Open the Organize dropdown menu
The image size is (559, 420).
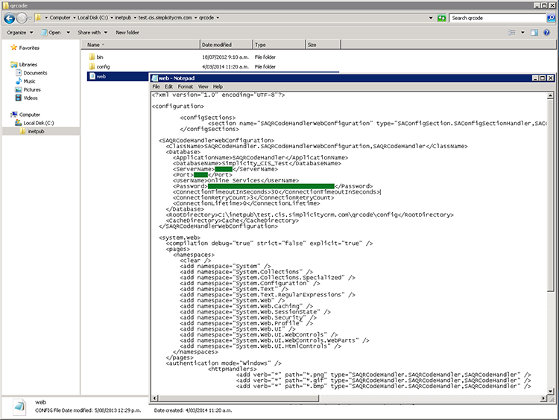pyautogui.click(x=20, y=33)
